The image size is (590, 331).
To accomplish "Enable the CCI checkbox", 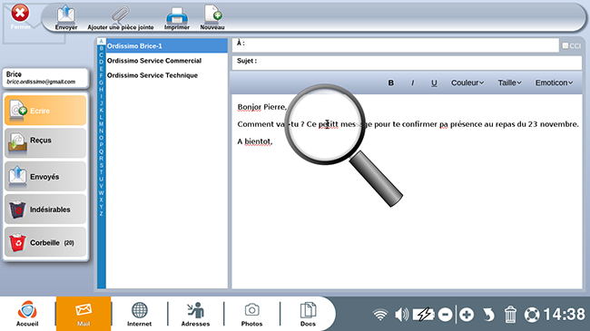I will (x=565, y=45).
